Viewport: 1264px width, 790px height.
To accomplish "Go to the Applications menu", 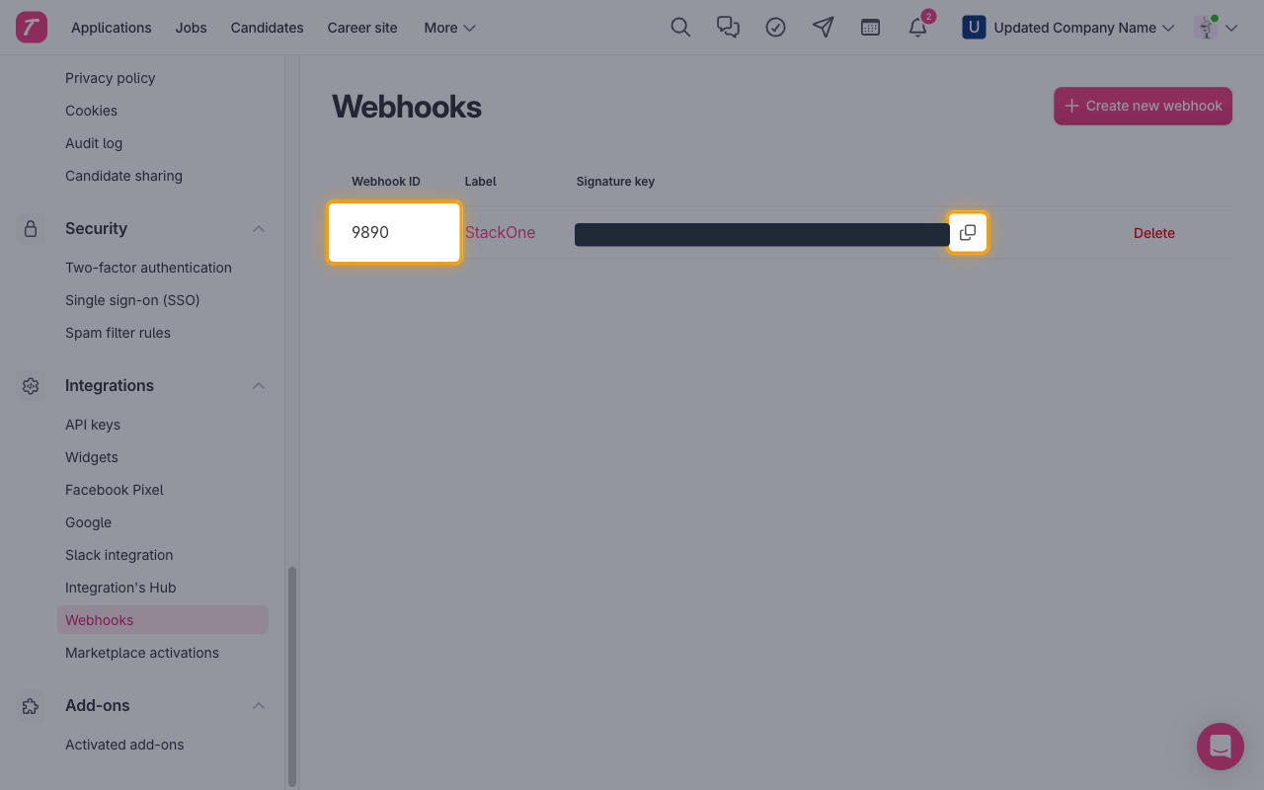I will point(112,28).
